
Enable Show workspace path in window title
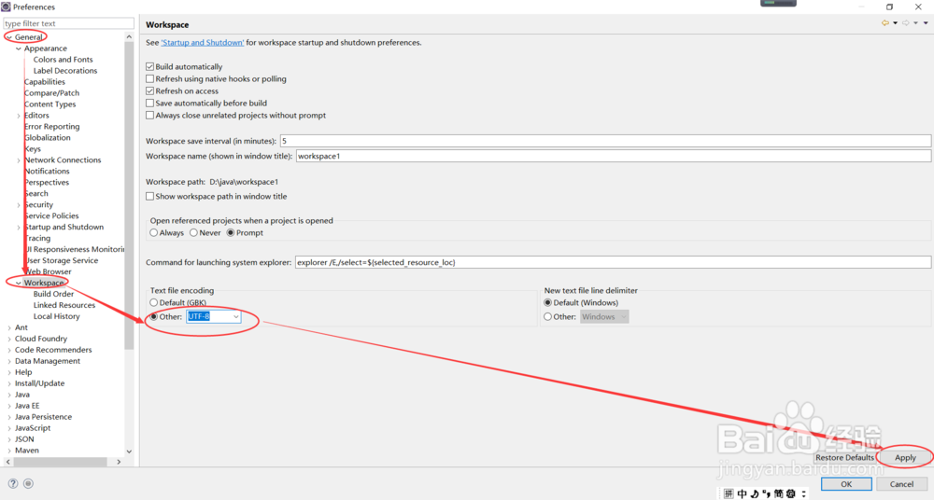(x=150, y=197)
